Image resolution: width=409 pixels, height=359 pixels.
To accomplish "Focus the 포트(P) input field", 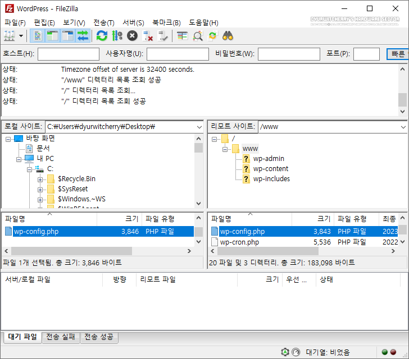I will point(366,54).
